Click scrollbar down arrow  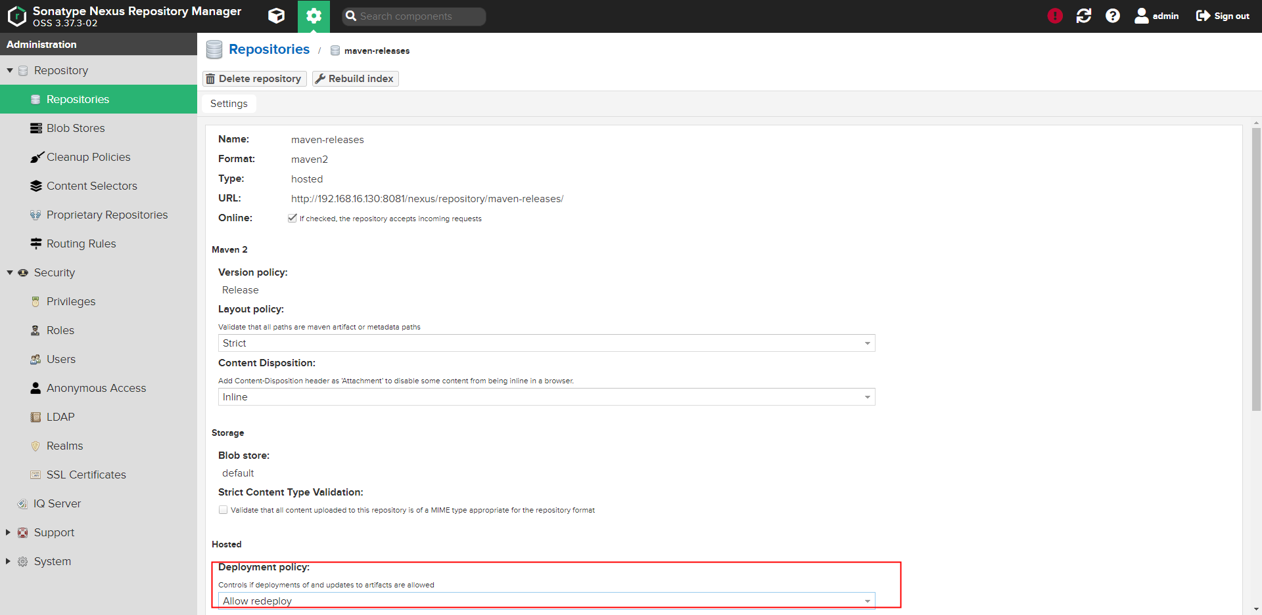tap(1256, 610)
